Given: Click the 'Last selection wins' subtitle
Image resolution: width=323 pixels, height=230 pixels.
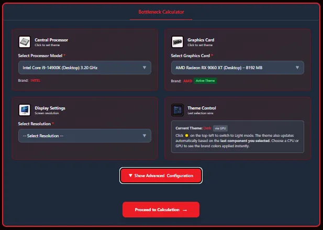Looking at the screenshot, I should pos(201,113).
